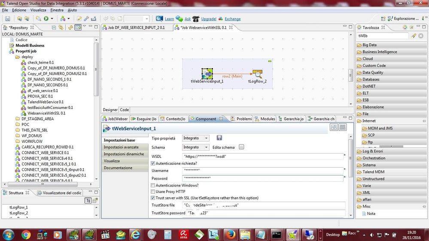Viewport: 429px width, 241px height.
Task: Click the save property floppy icon
Action: (219, 138)
